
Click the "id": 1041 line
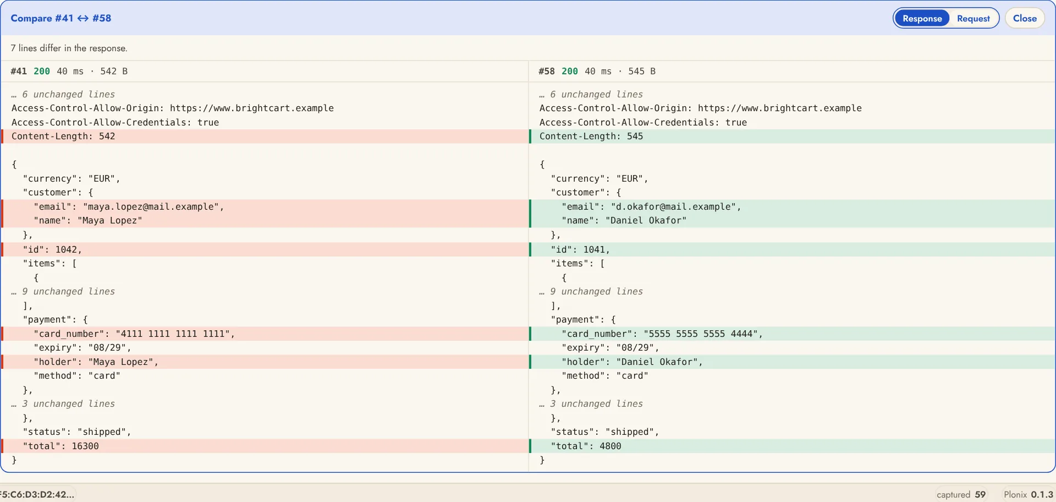[x=792, y=249]
